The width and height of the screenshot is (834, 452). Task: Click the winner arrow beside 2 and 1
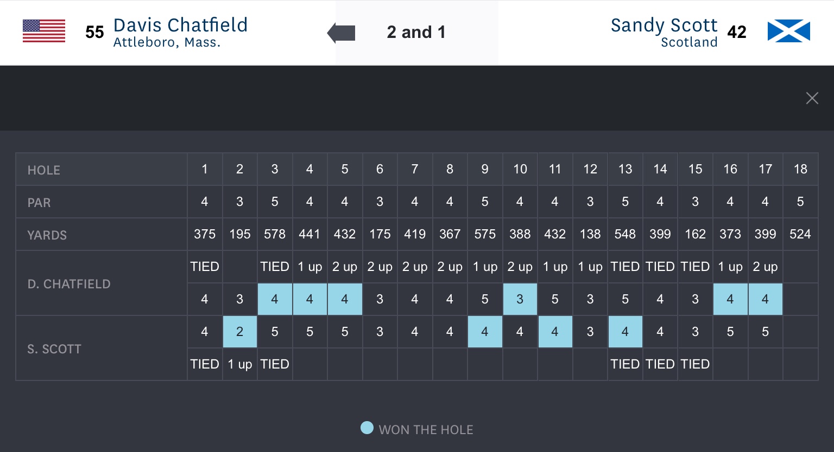point(342,33)
